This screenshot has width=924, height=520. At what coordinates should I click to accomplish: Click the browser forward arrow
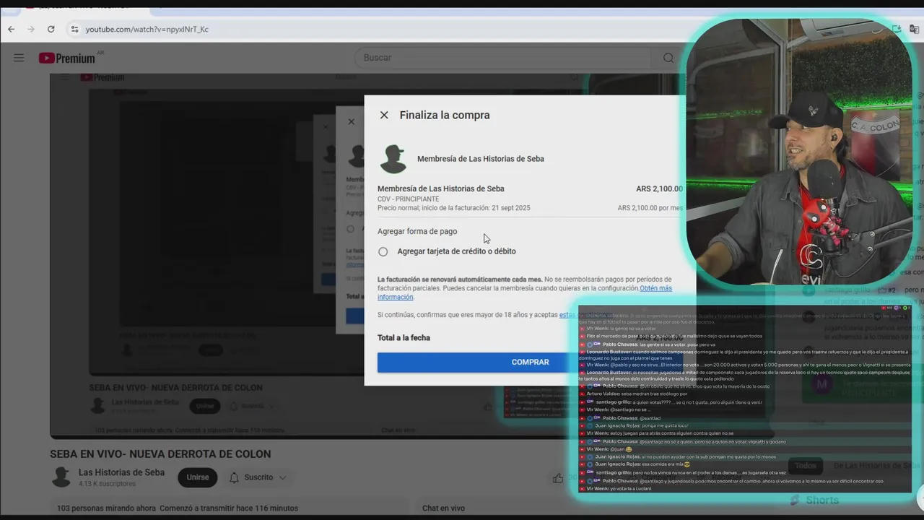coord(30,29)
